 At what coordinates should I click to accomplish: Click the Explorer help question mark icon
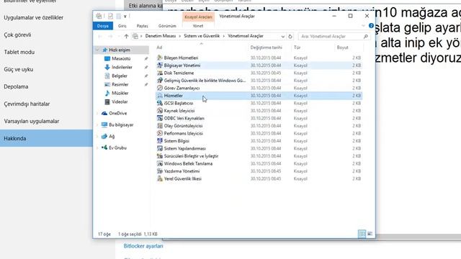(371, 26)
